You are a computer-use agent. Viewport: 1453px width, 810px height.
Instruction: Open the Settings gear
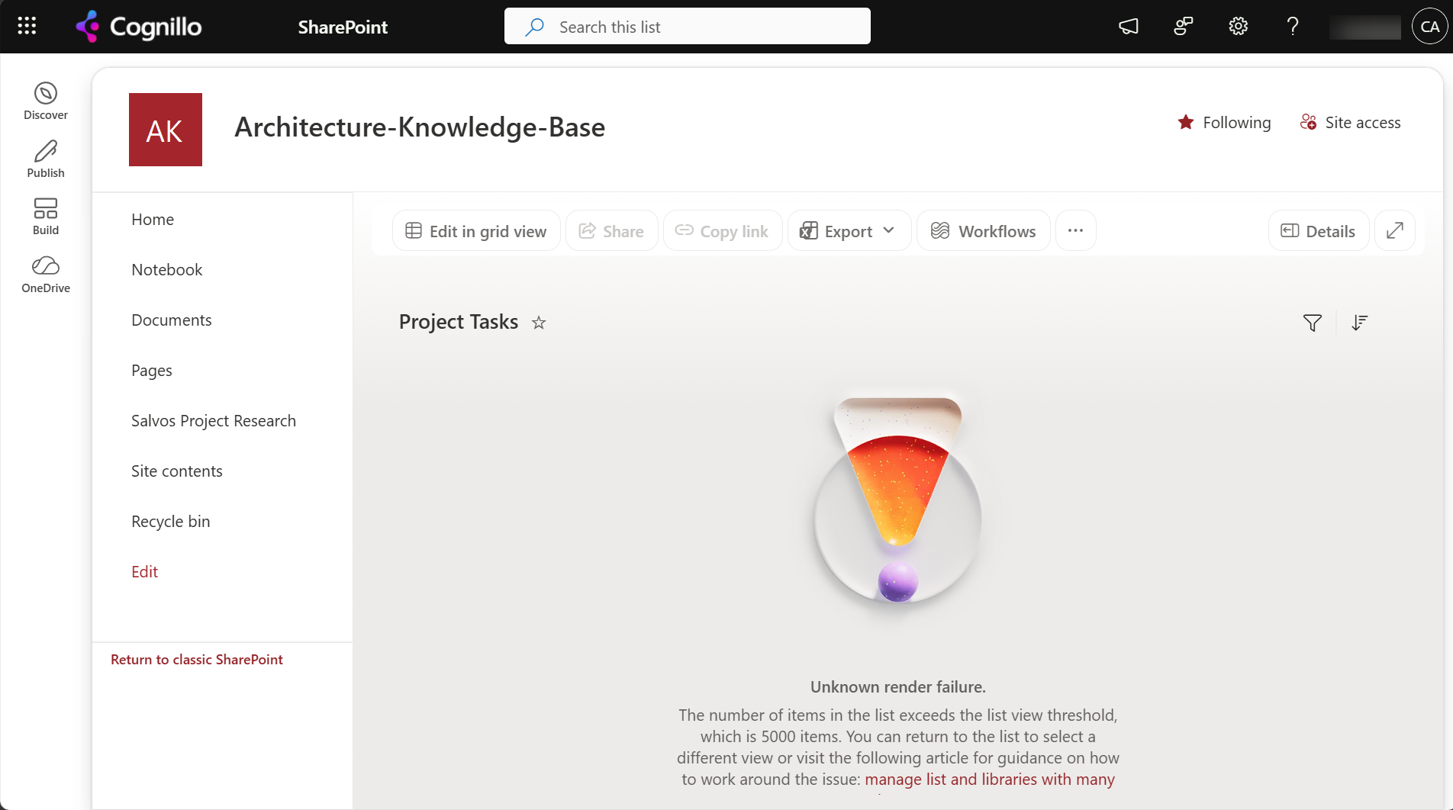pyautogui.click(x=1239, y=27)
